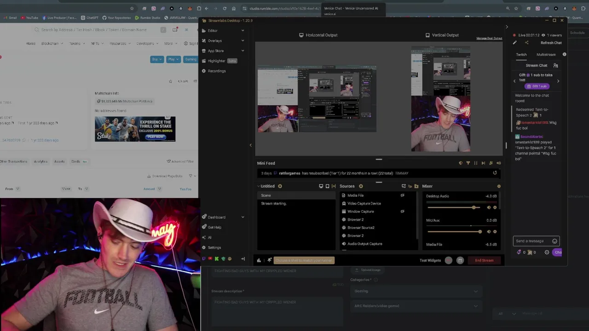Click the pencil edit stream icon

515,43
